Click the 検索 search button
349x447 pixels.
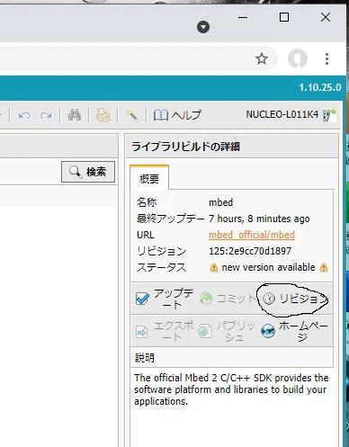coord(88,172)
